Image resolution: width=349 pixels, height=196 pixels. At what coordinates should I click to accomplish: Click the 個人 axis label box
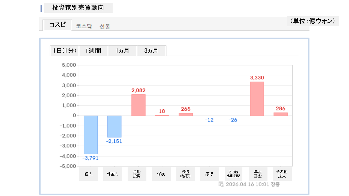pos(89,174)
